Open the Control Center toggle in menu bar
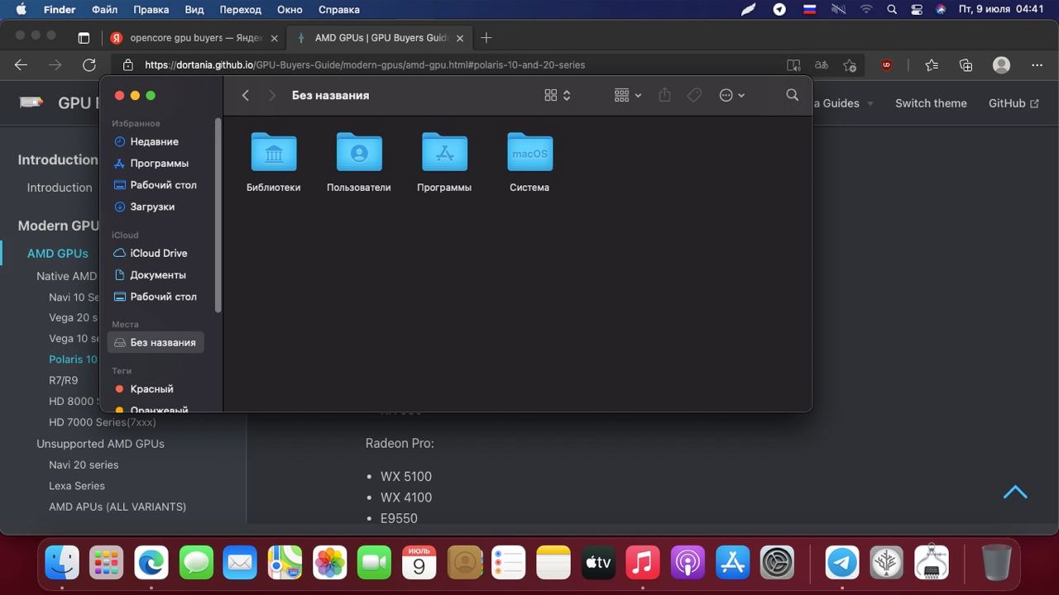 tap(916, 10)
